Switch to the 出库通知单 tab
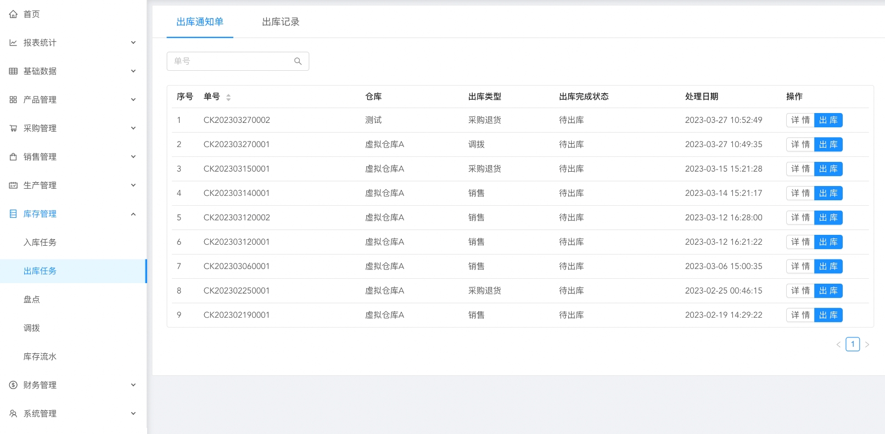885x434 pixels. pos(200,22)
